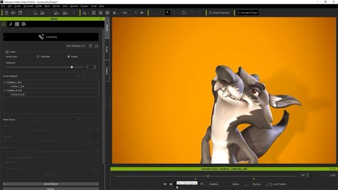Click the Previous Frame playback icon
This screenshot has width=338, height=190.
click(171, 184)
